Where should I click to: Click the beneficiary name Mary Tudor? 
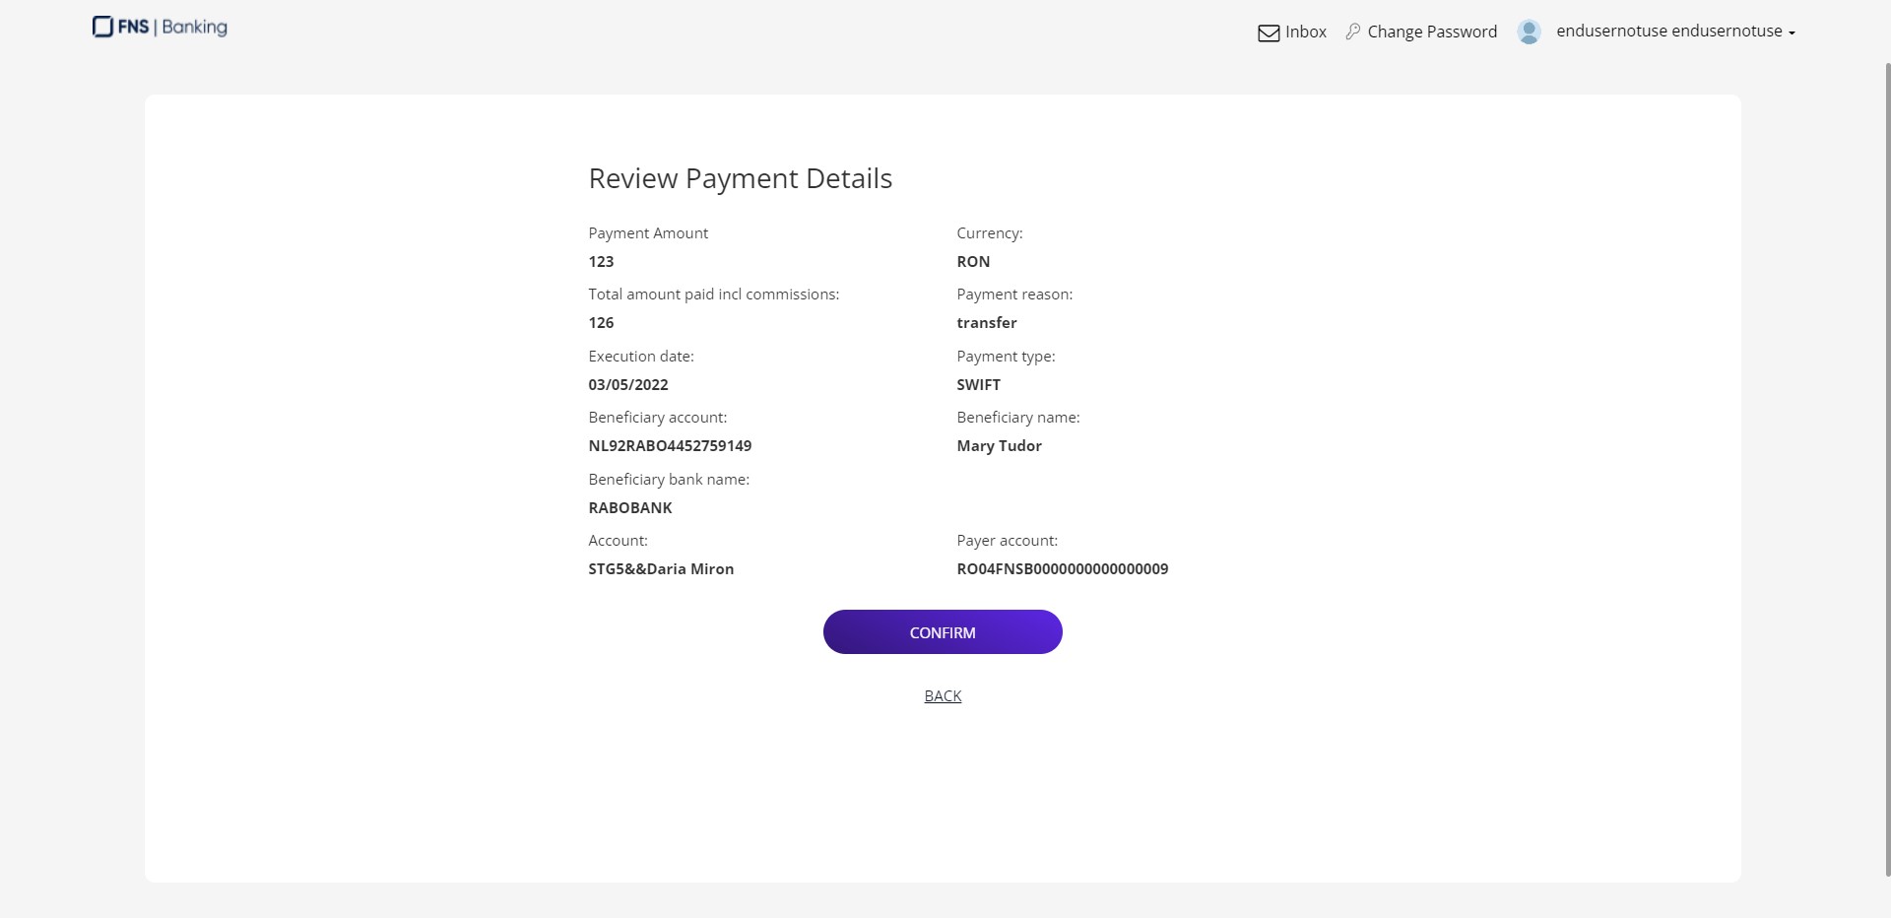[x=999, y=446]
